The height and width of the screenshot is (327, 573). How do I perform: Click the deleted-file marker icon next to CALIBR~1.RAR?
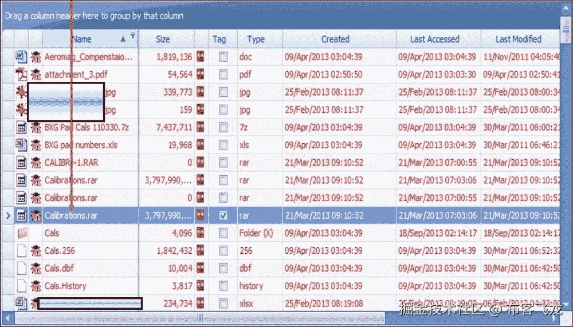(x=36, y=162)
